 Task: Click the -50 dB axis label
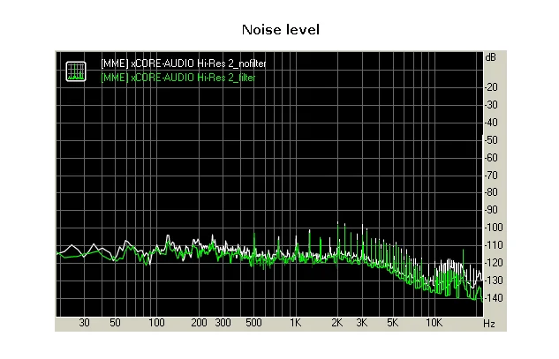pos(492,139)
